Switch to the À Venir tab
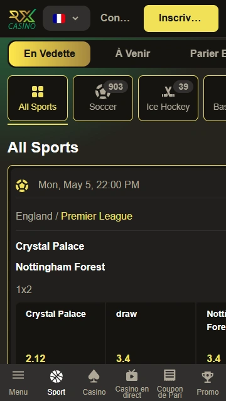This screenshot has height=401, width=226. coord(132,54)
